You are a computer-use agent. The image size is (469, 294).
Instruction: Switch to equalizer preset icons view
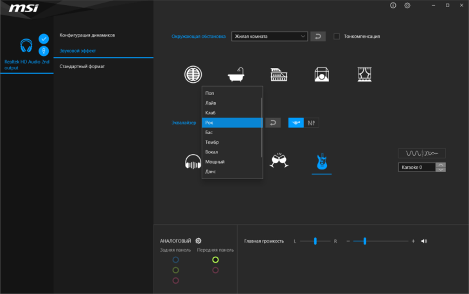[296, 123]
